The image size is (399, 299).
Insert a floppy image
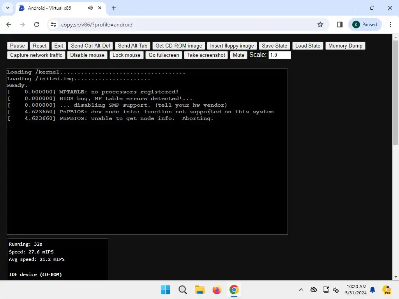click(x=232, y=46)
